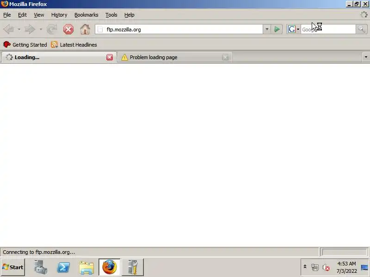The image size is (370, 277).
Task: Click the network tray icon
Action: pyautogui.click(x=315, y=267)
